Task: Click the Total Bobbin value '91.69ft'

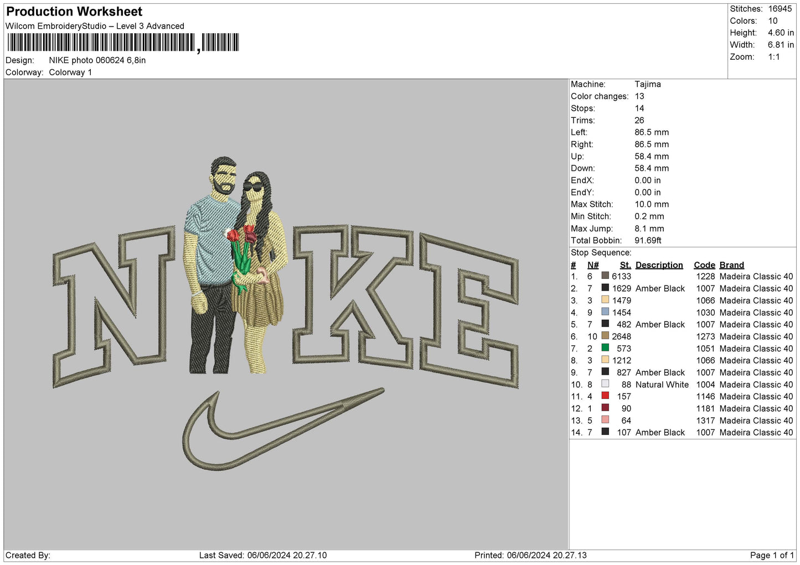Action: pyautogui.click(x=648, y=240)
